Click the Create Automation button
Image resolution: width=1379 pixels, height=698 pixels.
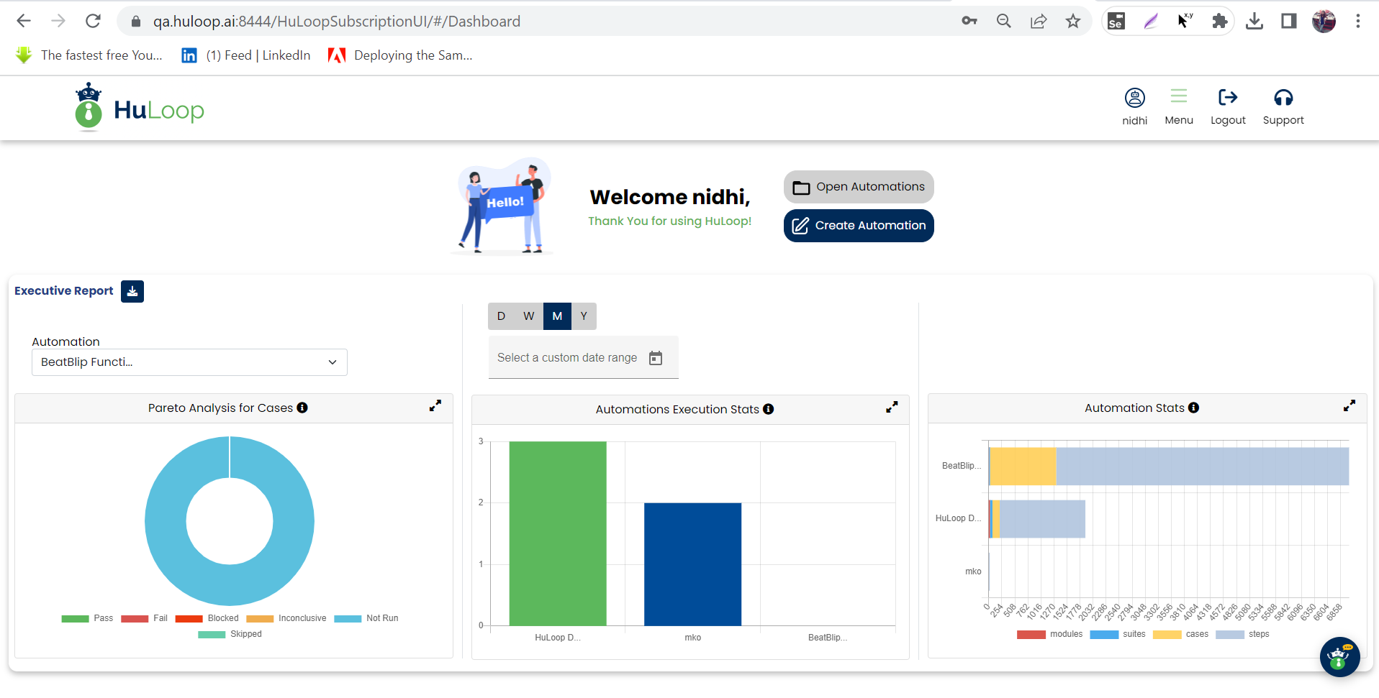pos(859,226)
